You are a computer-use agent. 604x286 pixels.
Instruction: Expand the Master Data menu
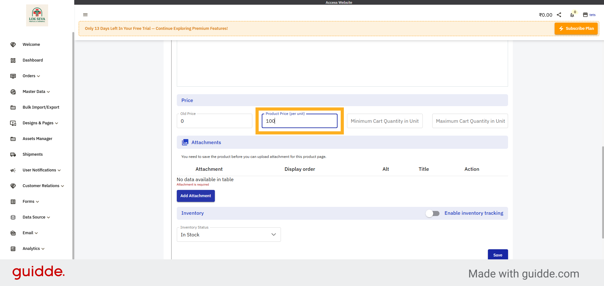tap(36, 92)
